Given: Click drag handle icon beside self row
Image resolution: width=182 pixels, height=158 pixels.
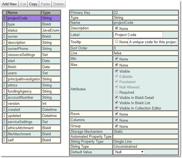Looking at the screenshot, I should (x=4, y=140).
